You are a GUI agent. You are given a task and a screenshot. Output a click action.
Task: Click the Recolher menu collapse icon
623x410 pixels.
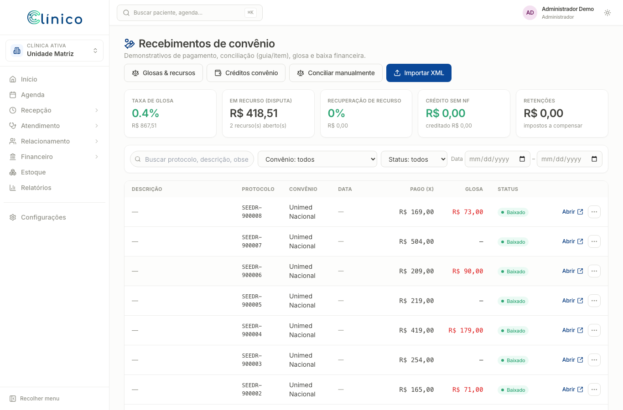pos(13,399)
